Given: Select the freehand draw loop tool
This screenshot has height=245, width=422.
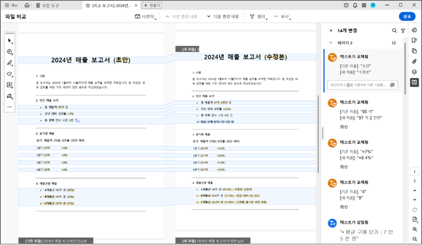Looking at the screenshot, I should tap(10, 74).
